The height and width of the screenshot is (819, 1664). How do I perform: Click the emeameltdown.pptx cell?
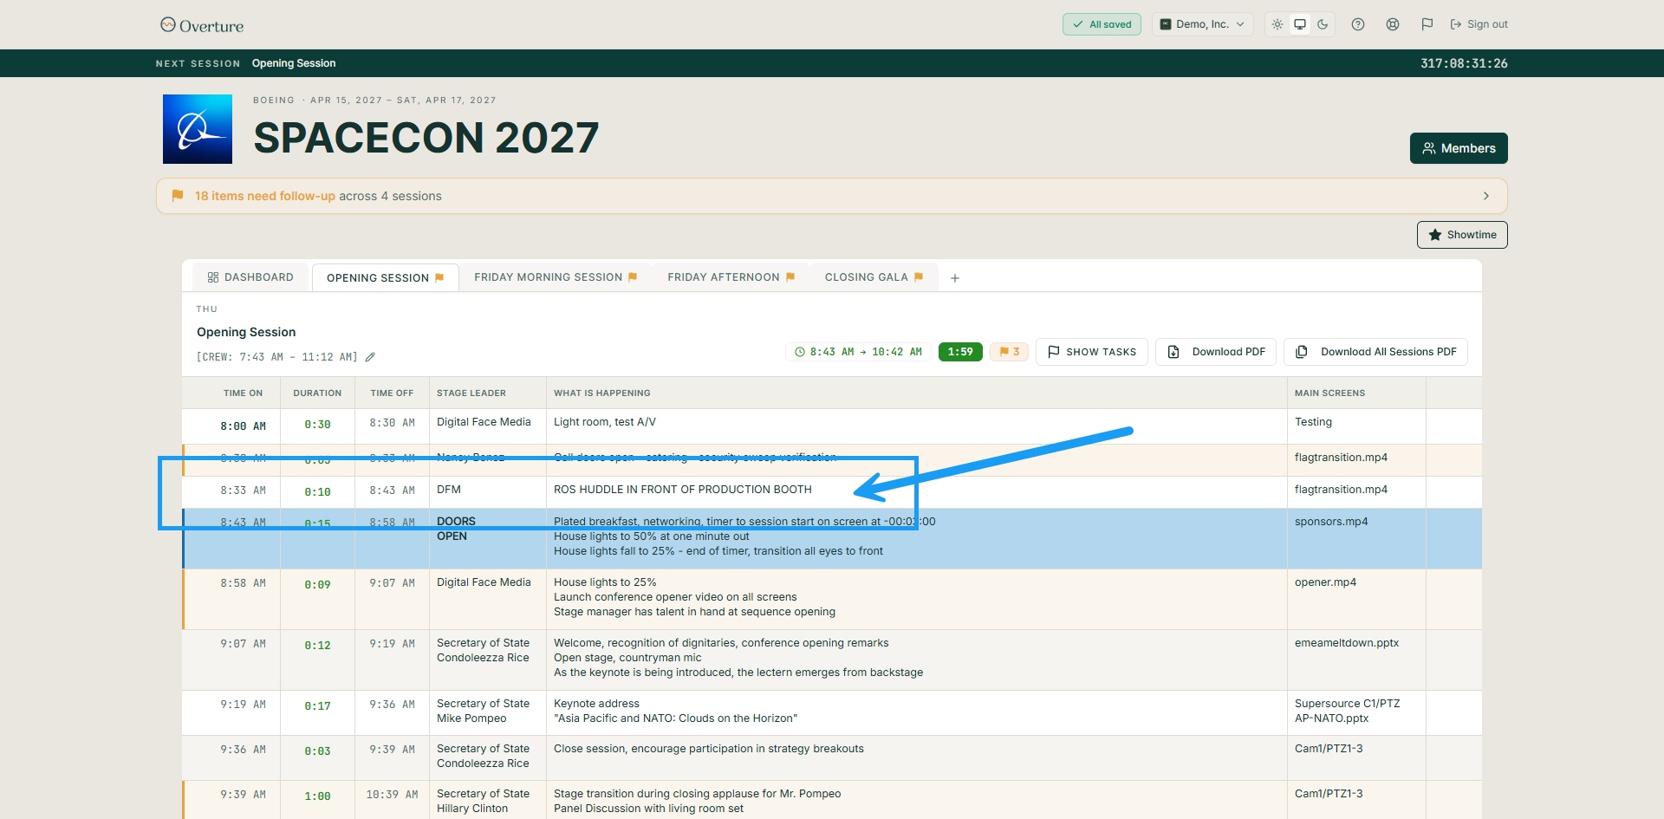pos(1356,660)
